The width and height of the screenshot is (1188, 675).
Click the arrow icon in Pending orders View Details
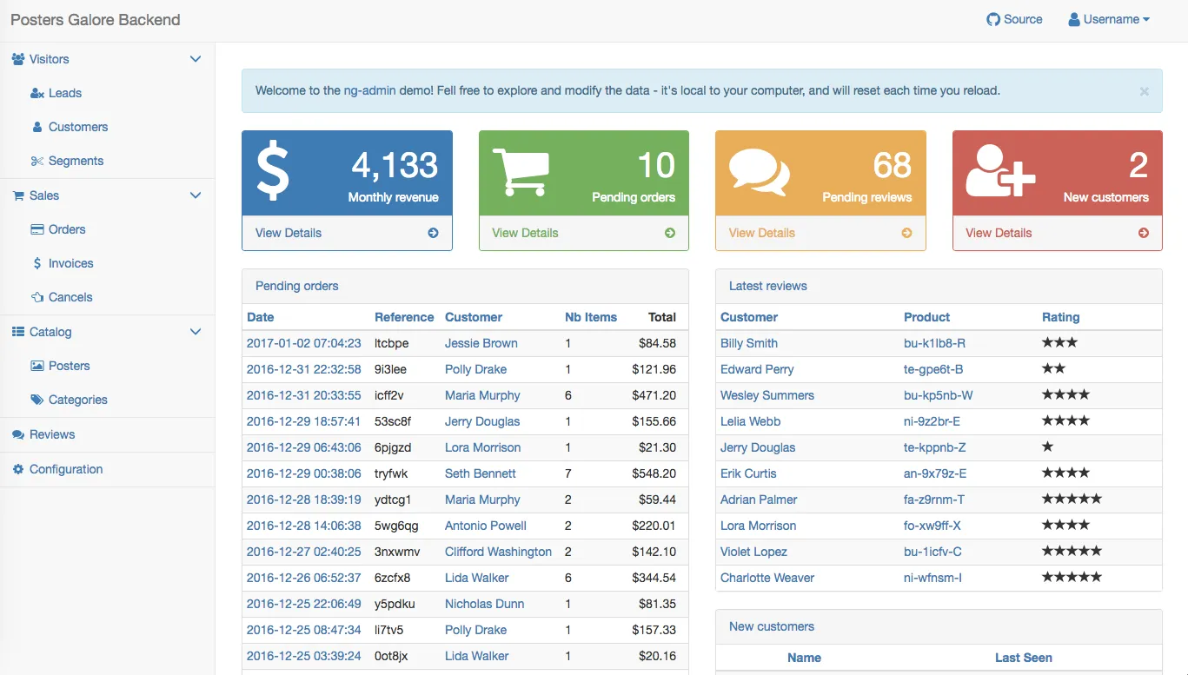click(670, 233)
